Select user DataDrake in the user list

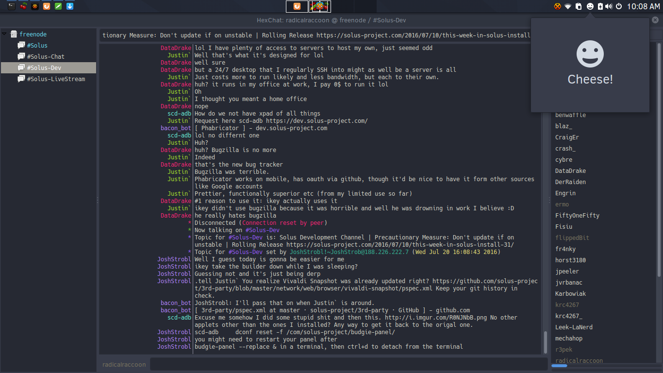click(571, 171)
